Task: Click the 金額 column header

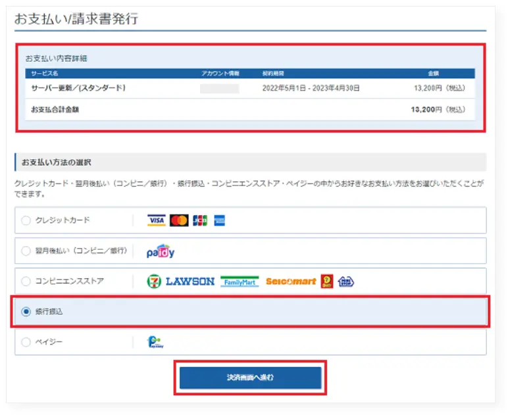Action: click(x=434, y=74)
